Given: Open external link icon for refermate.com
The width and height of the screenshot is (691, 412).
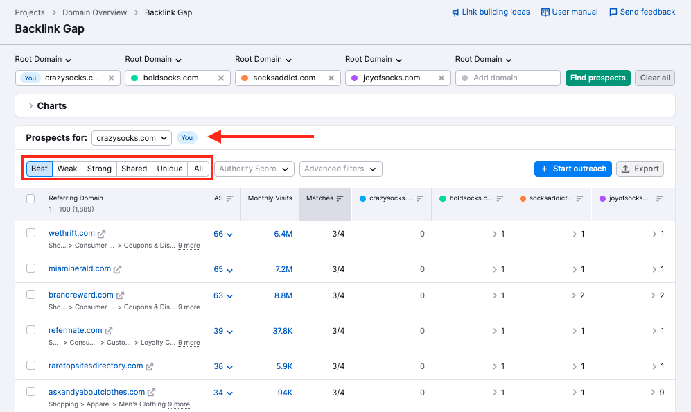Looking at the screenshot, I should 108,331.
